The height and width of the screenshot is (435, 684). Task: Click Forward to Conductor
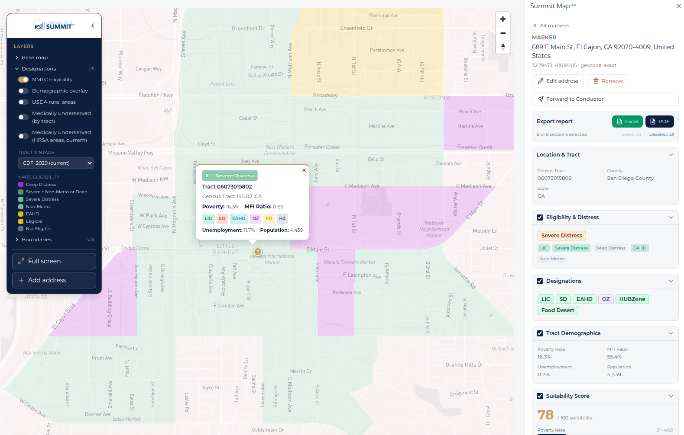[x=605, y=99]
